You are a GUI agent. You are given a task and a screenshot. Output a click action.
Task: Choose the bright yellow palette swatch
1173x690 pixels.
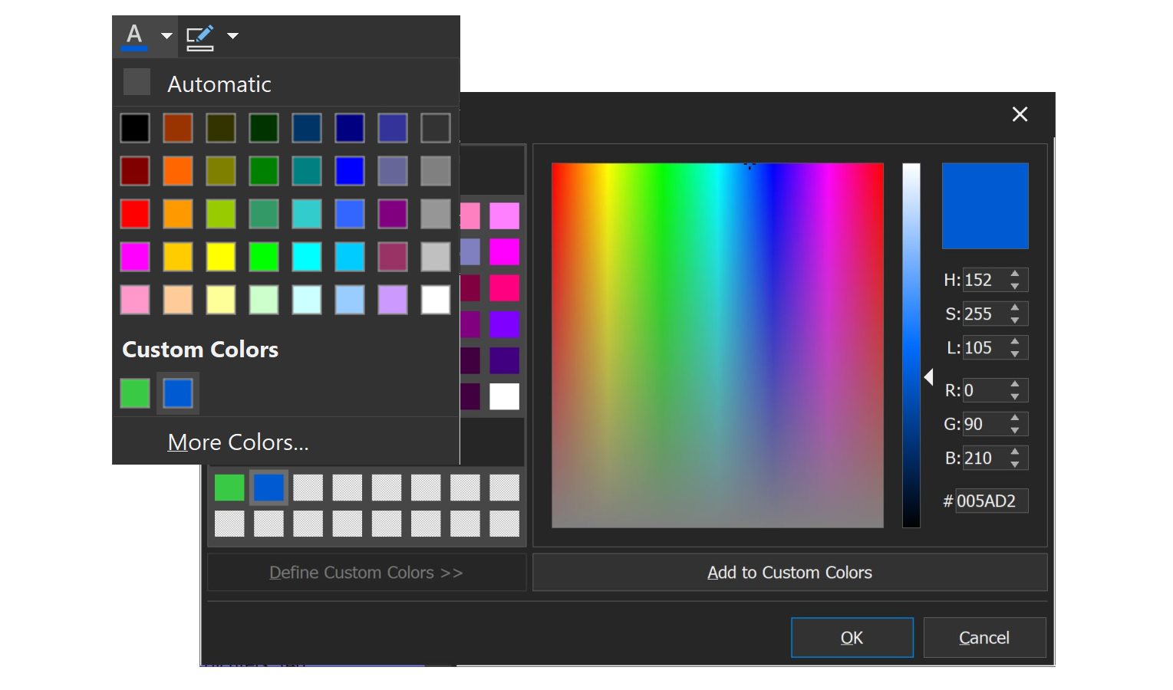221,257
